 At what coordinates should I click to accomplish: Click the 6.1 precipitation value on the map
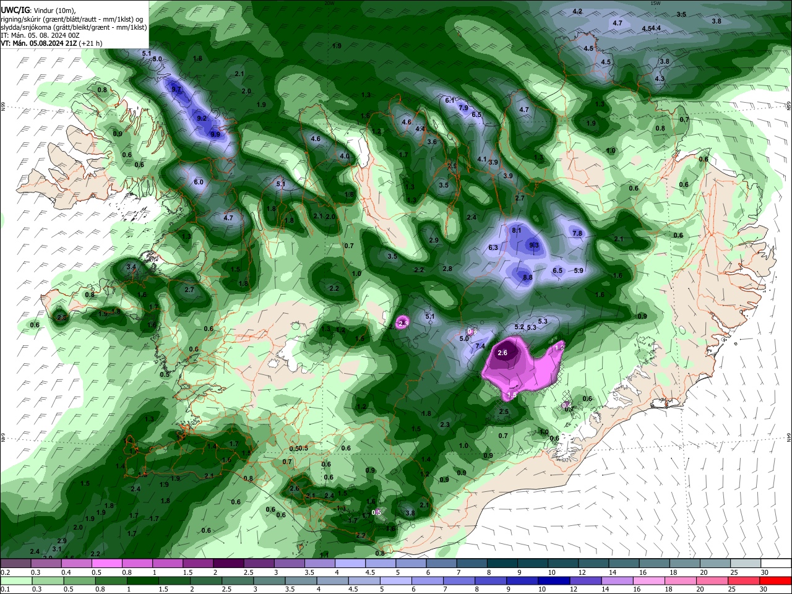[x=450, y=100]
